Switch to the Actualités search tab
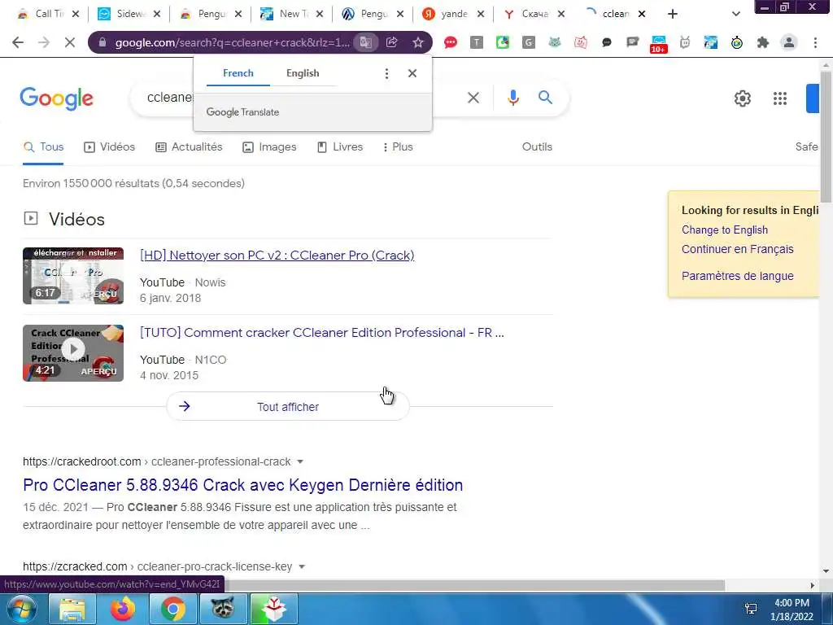Viewport: 833px width, 625px height. pyautogui.click(x=189, y=147)
